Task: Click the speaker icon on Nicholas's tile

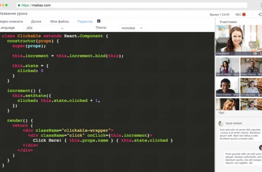Action: [259, 95]
